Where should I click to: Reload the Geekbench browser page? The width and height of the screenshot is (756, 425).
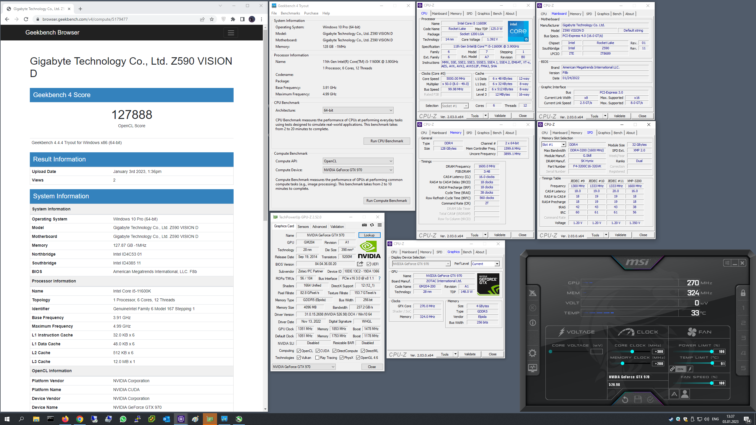[x=26, y=19]
